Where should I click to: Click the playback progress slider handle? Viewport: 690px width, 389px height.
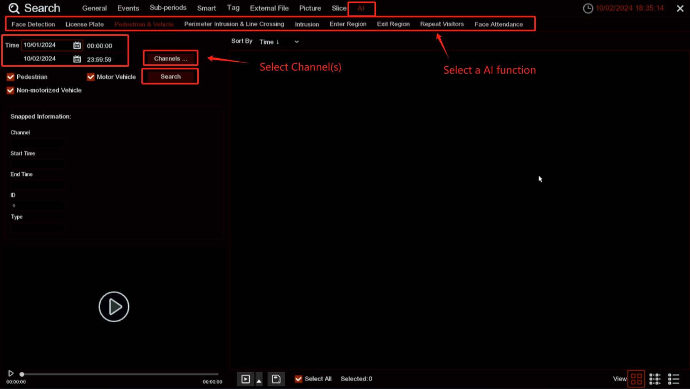22,374
